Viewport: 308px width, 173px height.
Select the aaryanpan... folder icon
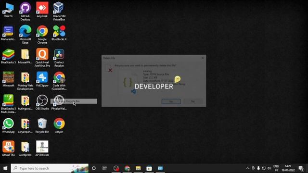tap(25, 125)
